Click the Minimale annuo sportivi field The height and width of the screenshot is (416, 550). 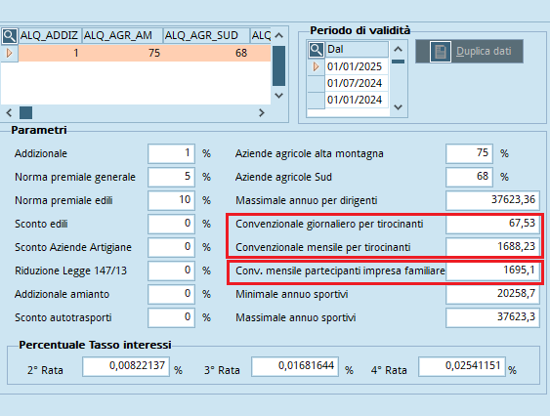coord(492,294)
